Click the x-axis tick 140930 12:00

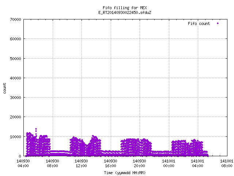81,164
